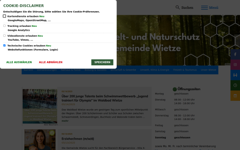Click the Öffnungszeiten heading
This screenshot has height=150, width=240.
pyautogui.click(x=189, y=89)
